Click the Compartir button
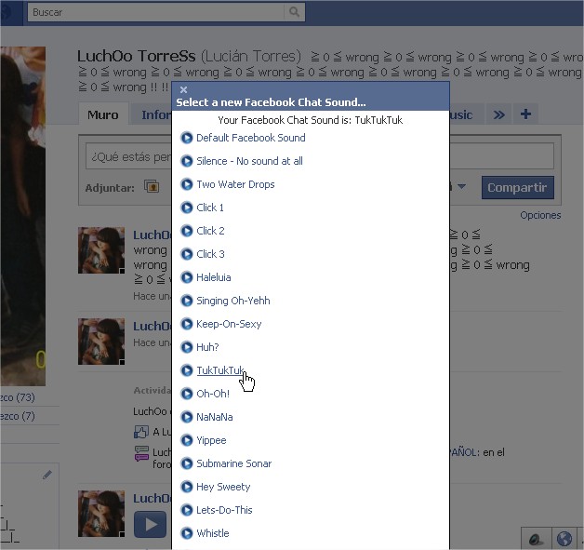 517,187
